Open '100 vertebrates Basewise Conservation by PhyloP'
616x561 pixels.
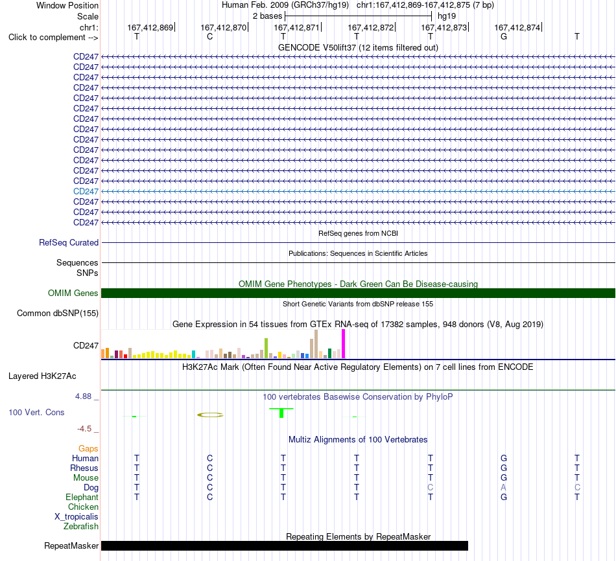click(358, 397)
